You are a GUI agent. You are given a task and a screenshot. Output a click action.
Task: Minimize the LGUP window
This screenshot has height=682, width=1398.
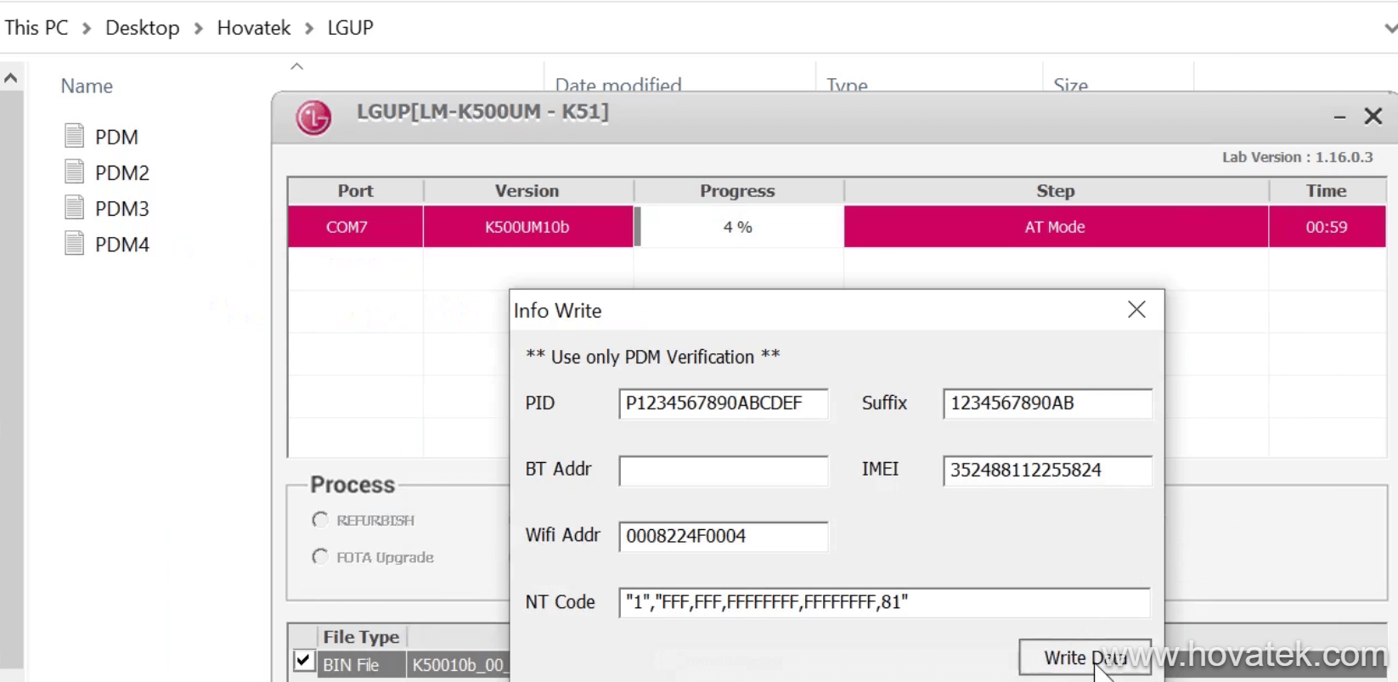pos(1339,117)
